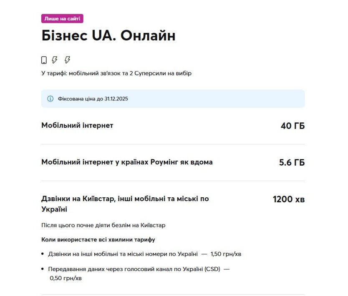
Task: Open the "Роумінг як вдома" internet row label
Action: click(127, 162)
